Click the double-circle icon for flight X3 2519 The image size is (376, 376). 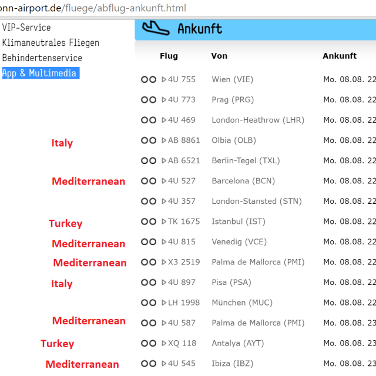coord(149,262)
